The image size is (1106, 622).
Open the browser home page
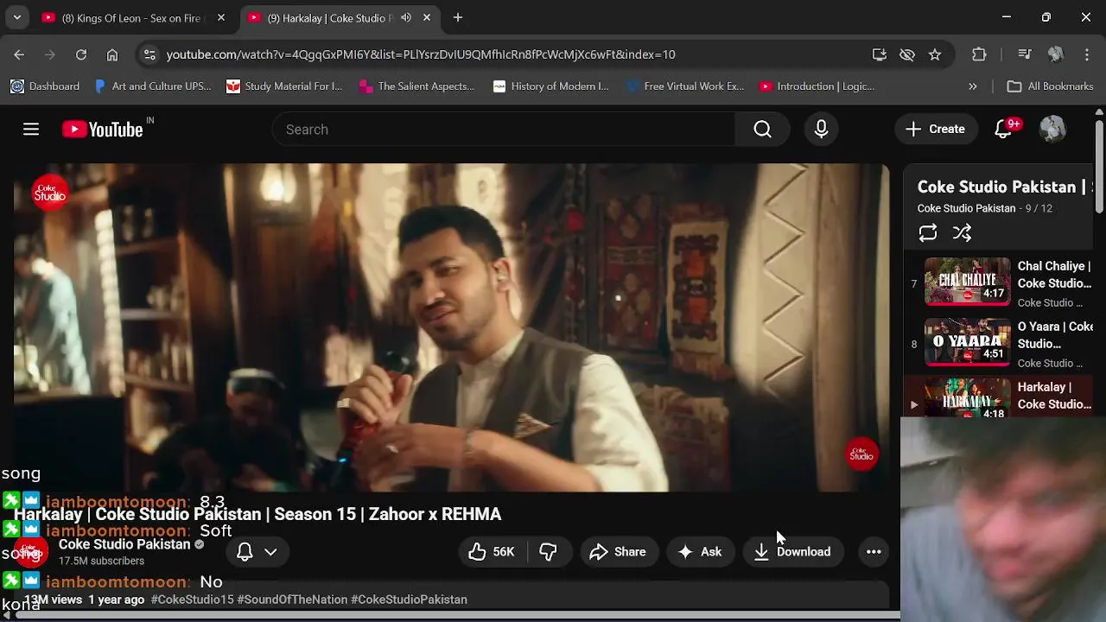pyautogui.click(x=112, y=54)
